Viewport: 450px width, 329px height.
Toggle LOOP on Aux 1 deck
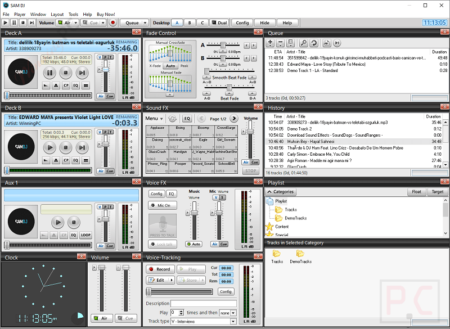click(85, 235)
